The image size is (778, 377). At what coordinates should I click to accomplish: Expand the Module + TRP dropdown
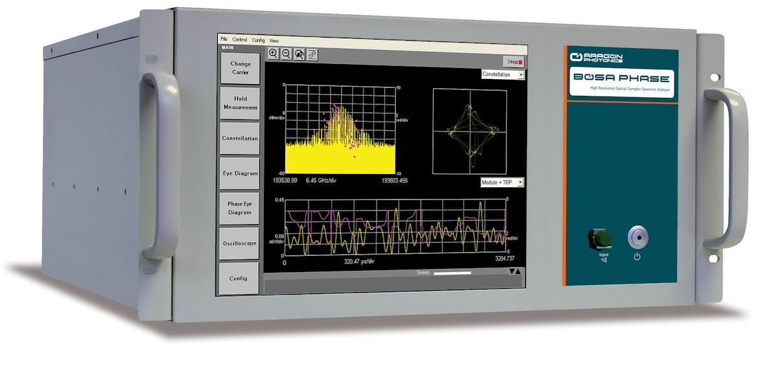coord(502,183)
